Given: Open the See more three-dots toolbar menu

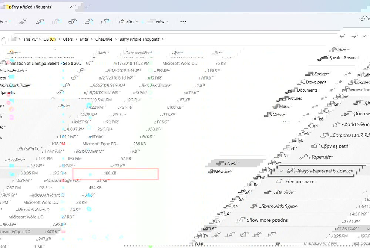Looking at the screenshot, I should [183, 21].
